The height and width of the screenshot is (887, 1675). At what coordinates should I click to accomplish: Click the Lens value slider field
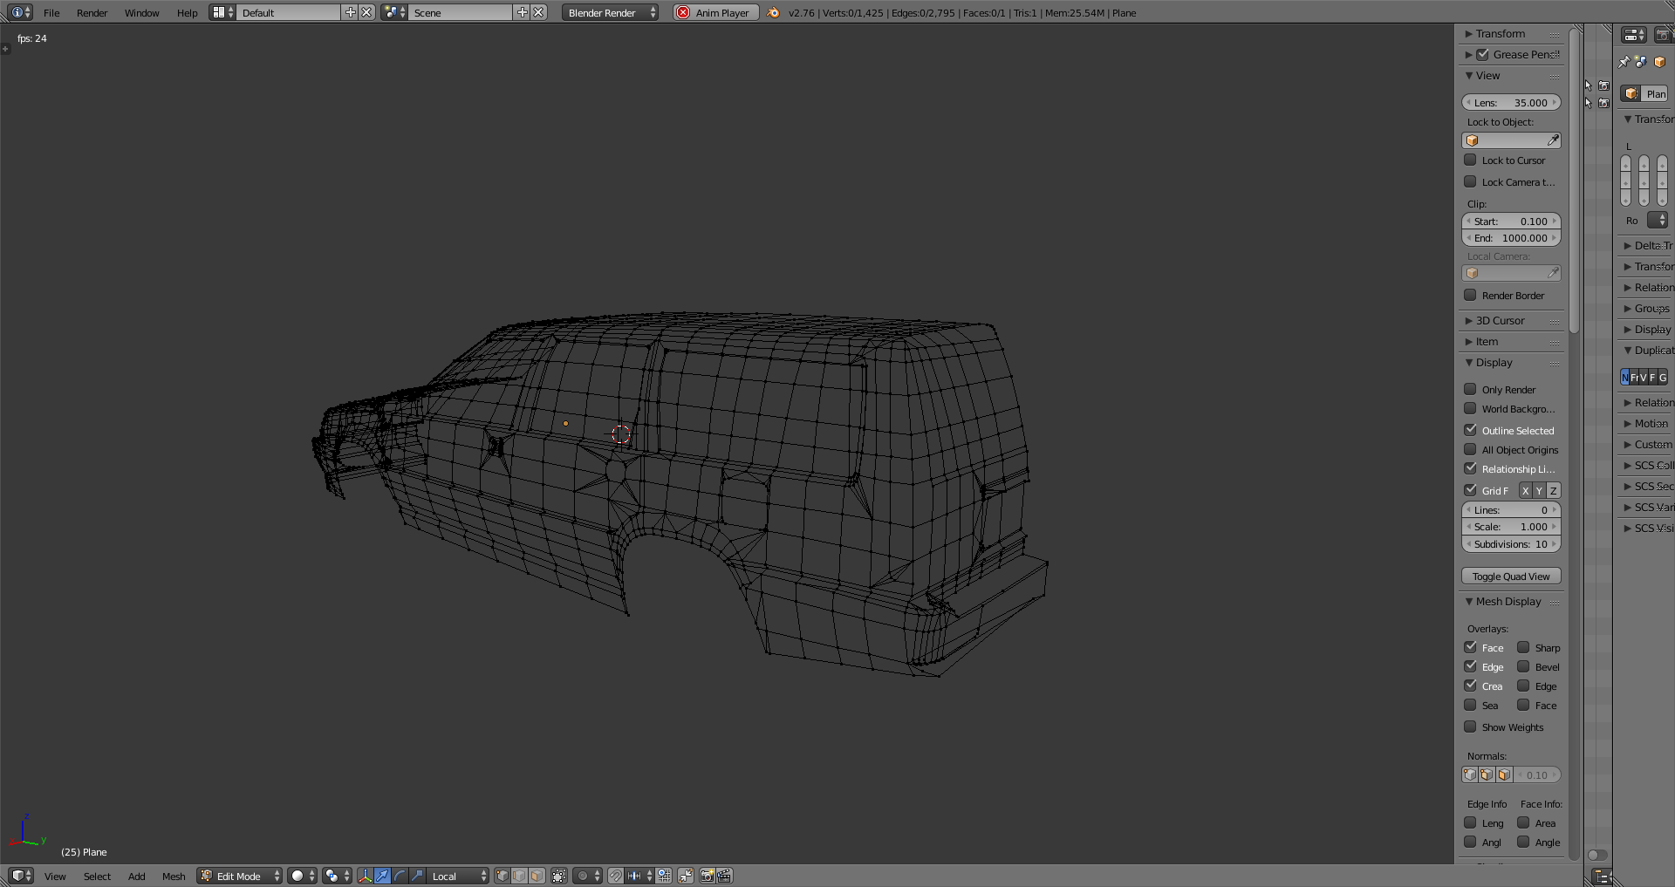(x=1511, y=103)
